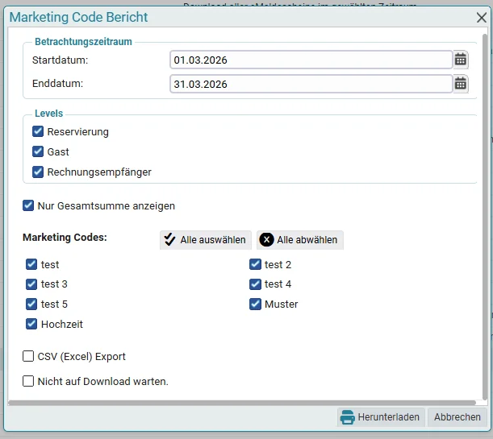This screenshot has height=439, width=493.
Task: Click the Startdatum: label
Action: 60,60
